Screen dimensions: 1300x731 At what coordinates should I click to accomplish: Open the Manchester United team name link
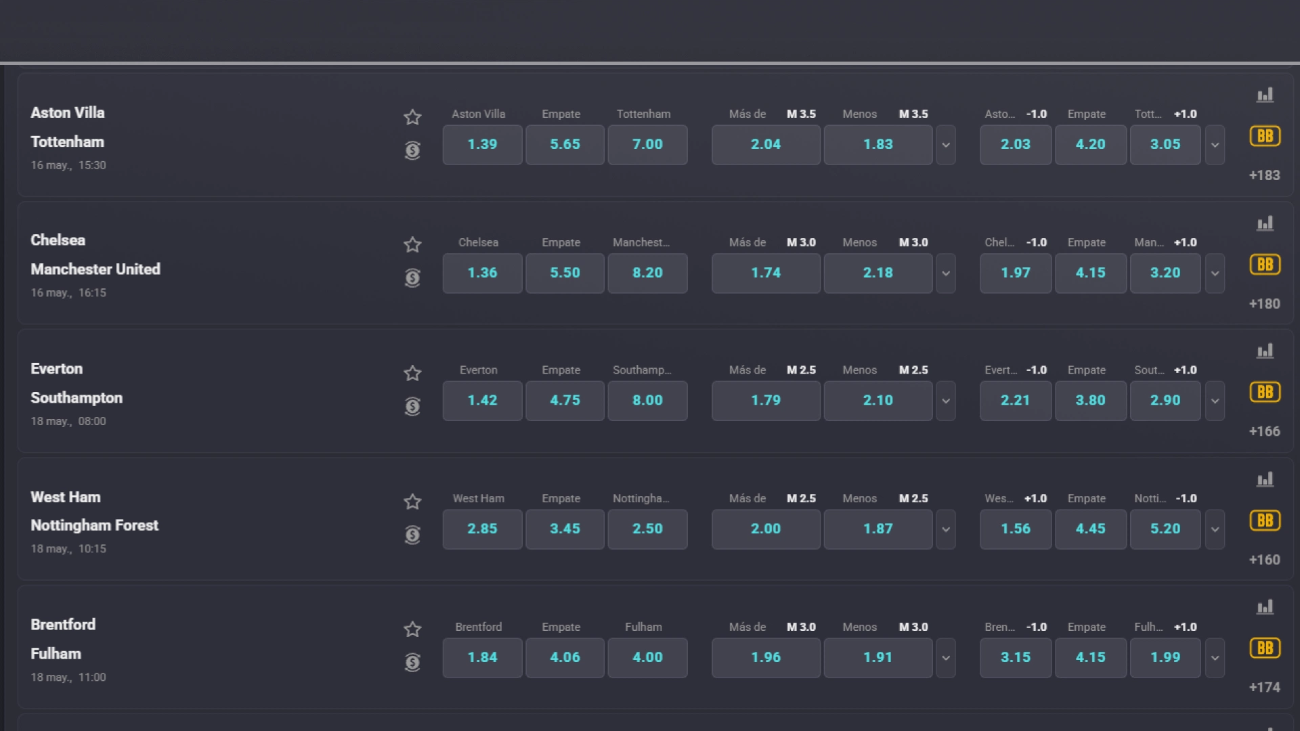[95, 269]
